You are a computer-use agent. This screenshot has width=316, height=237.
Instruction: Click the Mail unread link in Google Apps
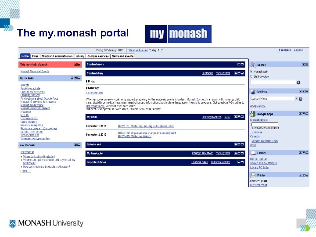click(259, 120)
